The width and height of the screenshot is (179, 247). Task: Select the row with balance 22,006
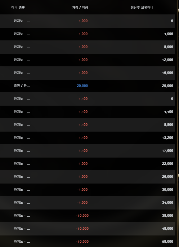88,164
